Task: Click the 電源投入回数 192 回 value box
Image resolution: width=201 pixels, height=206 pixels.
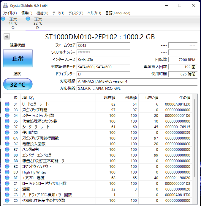Action: [x=183, y=67]
